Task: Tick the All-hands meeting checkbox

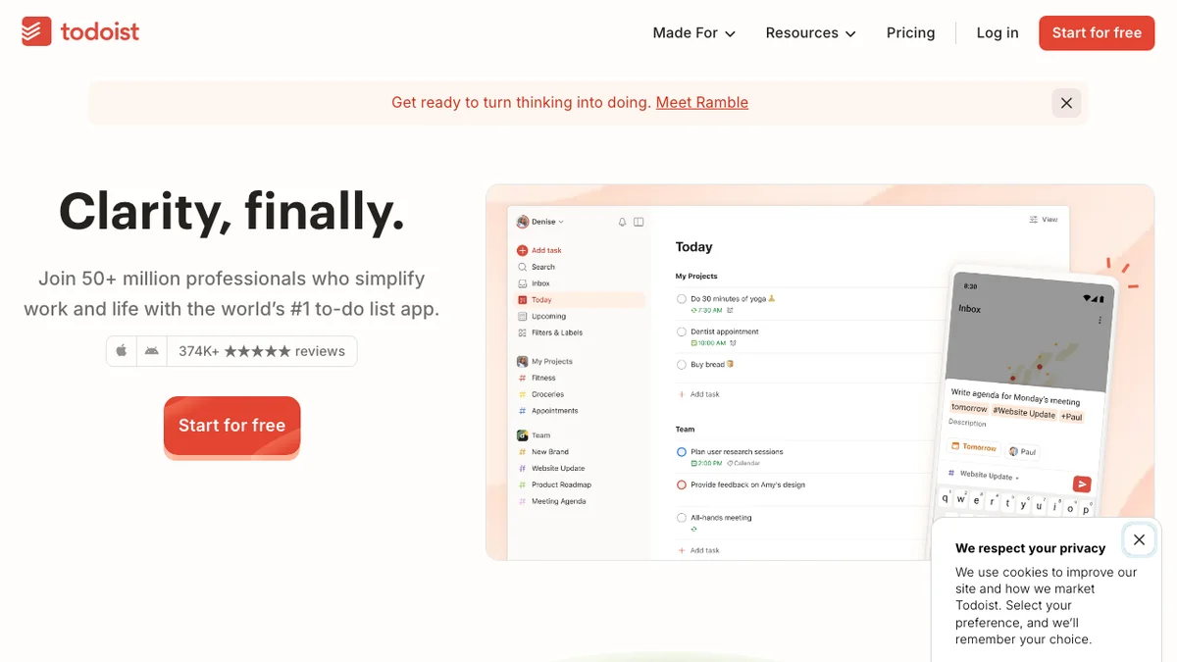Action: point(682,518)
